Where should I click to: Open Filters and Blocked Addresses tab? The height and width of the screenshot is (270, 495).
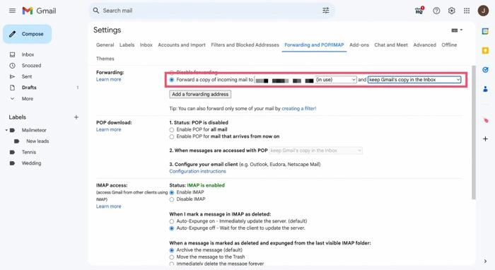(x=245, y=45)
